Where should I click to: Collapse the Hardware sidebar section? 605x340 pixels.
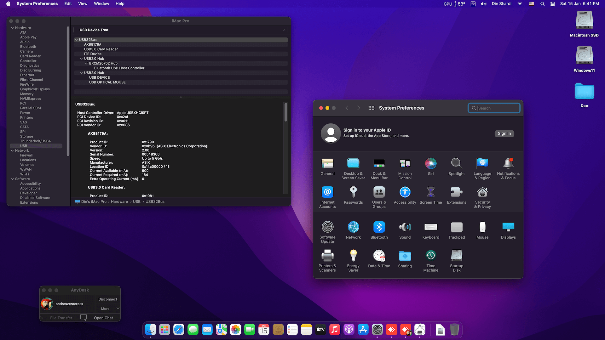[x=12, y=28]
